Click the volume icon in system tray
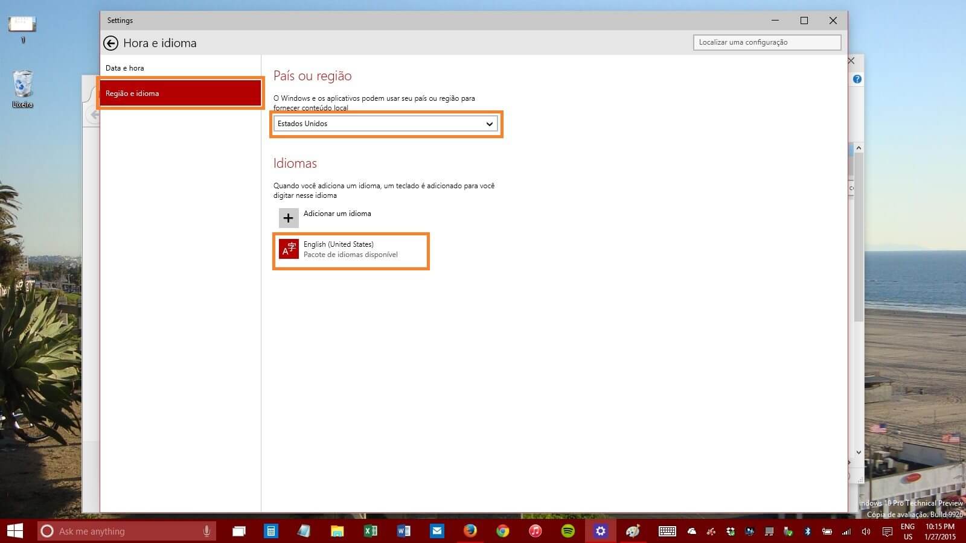The width and height of the screenshot is (966, 543). click(x=866, y=532)
